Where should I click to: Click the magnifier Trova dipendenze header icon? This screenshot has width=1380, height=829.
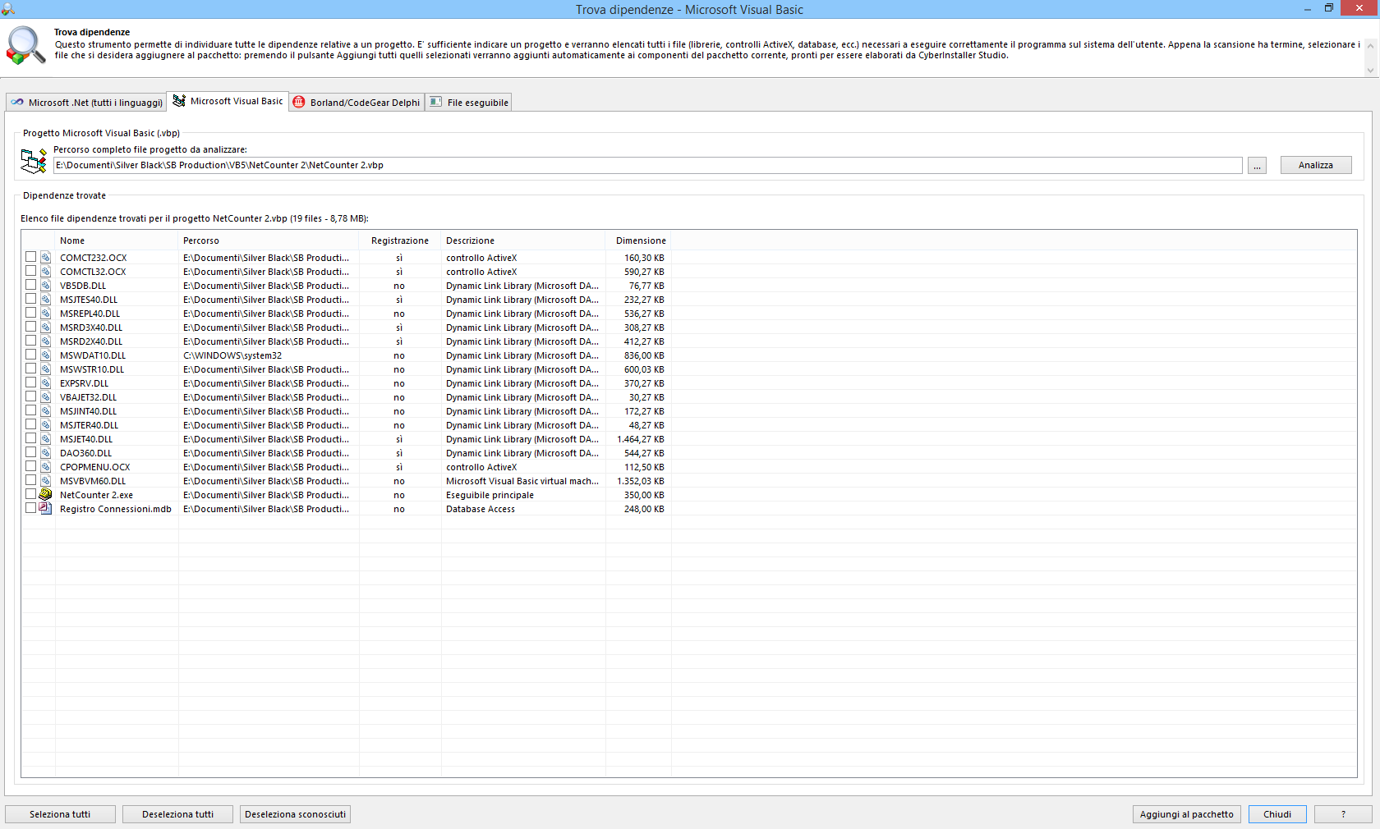25,46
